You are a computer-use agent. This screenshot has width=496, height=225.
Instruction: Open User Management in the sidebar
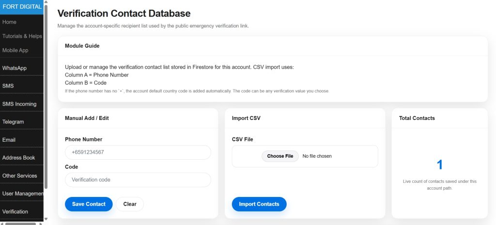(22, 194)
